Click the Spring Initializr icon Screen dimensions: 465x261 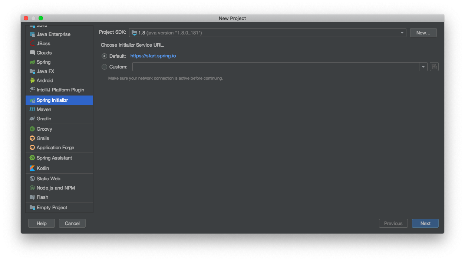pyautogui.click(x=32, y=100)
